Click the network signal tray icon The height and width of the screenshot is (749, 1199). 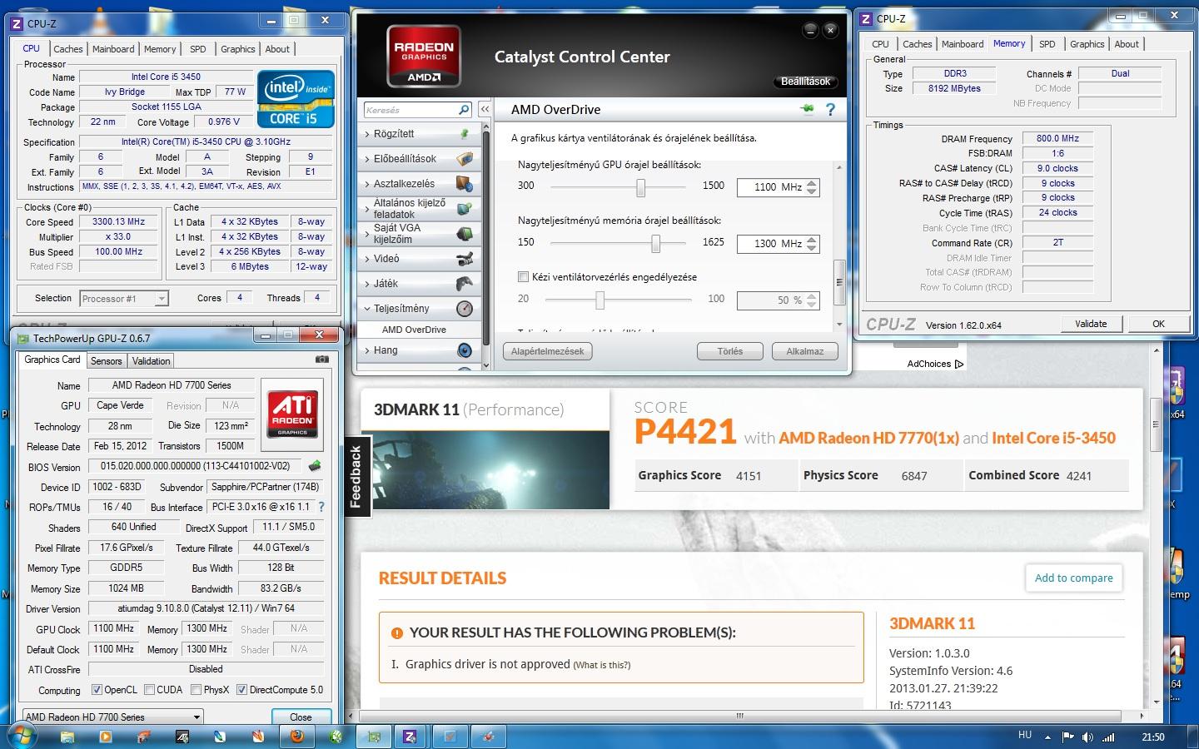pos(1109,737)
